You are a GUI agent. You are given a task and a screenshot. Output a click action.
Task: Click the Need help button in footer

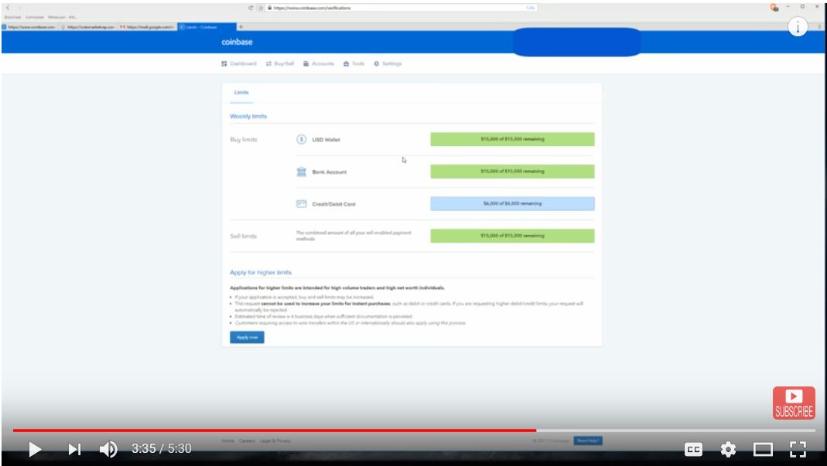coord(587,440)
